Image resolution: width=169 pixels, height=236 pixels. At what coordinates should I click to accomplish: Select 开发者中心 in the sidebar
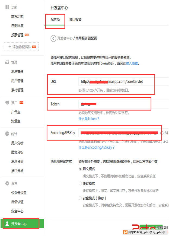point(22,224)
